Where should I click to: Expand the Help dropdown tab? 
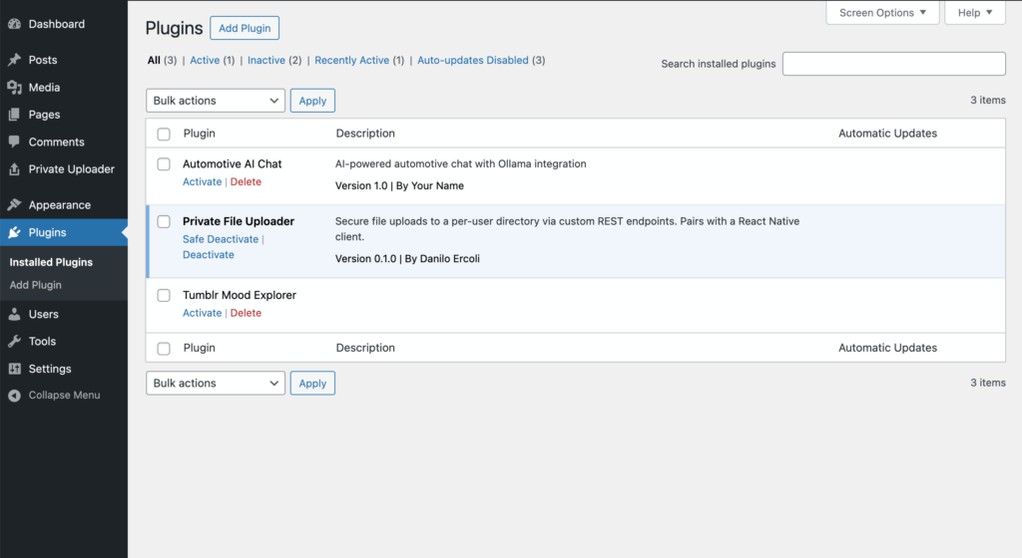pos(975,13)
